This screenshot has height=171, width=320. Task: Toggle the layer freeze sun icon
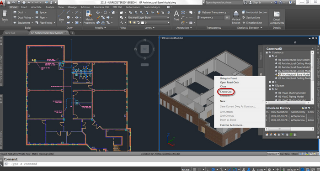134,23
